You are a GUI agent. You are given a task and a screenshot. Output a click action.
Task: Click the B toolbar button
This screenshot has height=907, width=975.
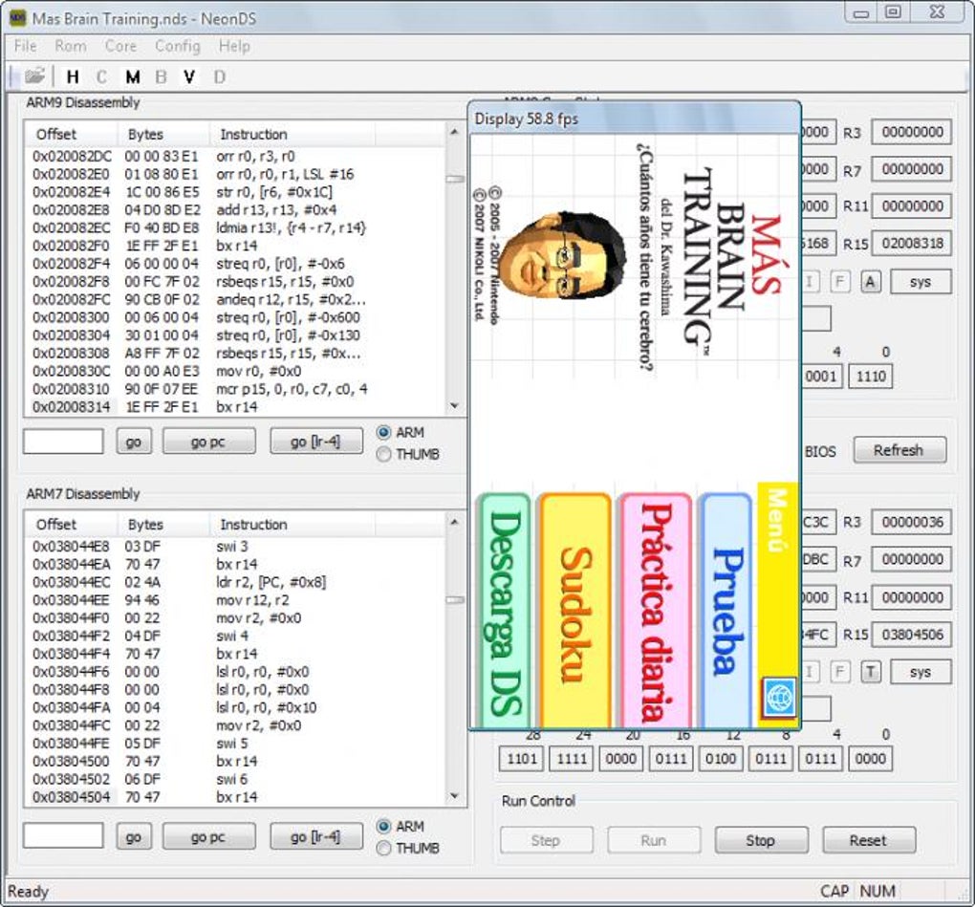161,76
